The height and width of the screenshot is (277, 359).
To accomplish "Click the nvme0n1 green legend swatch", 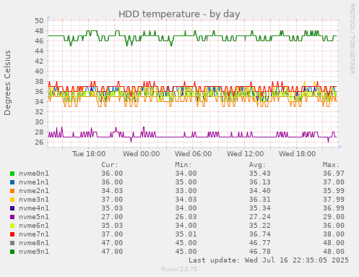I will tap(12, 174).
